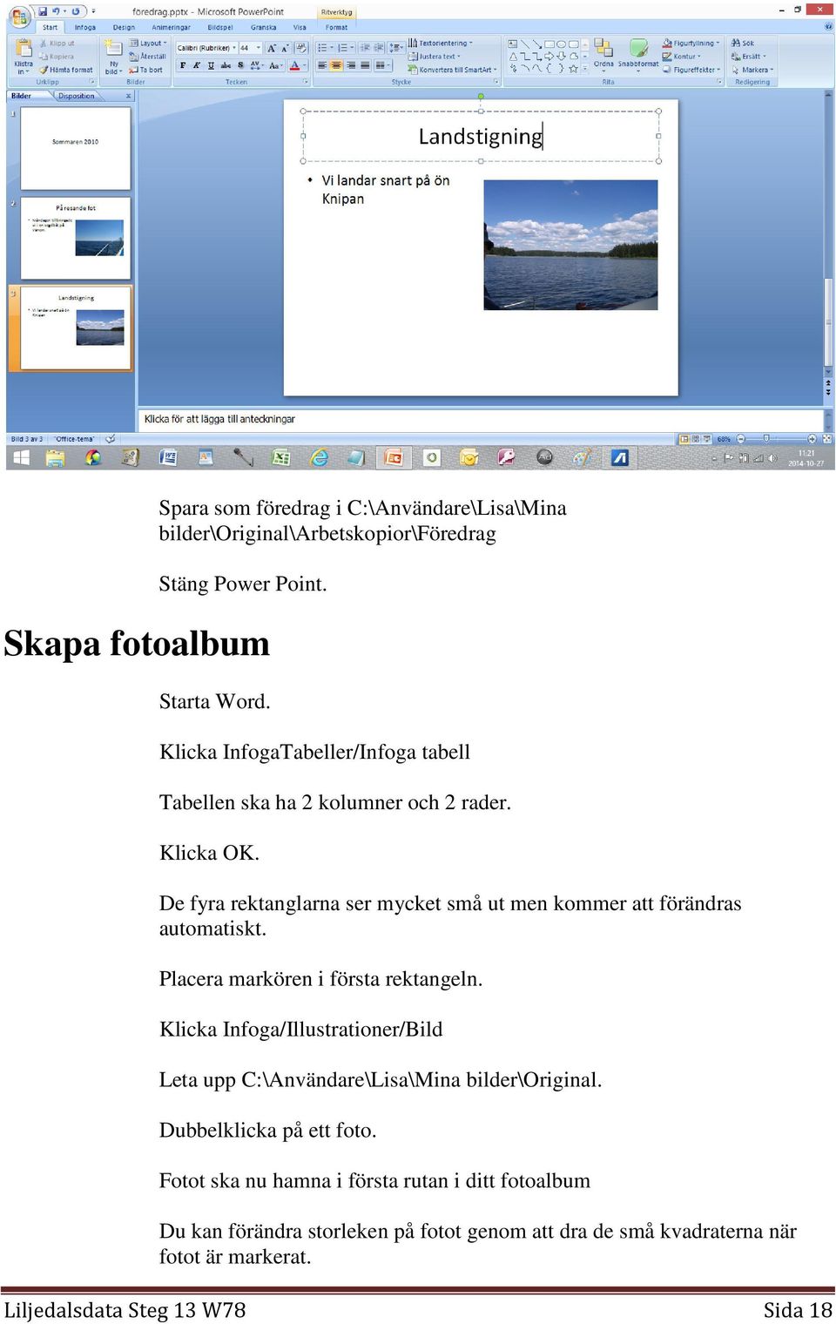Click the bullet list icon
Screen dimensions: 836x1324
(323, 48)
